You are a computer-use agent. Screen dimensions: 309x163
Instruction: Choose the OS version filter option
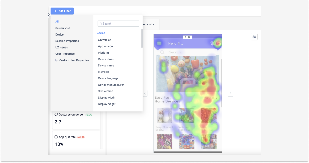pyautogui.click(x=105, y=40)
